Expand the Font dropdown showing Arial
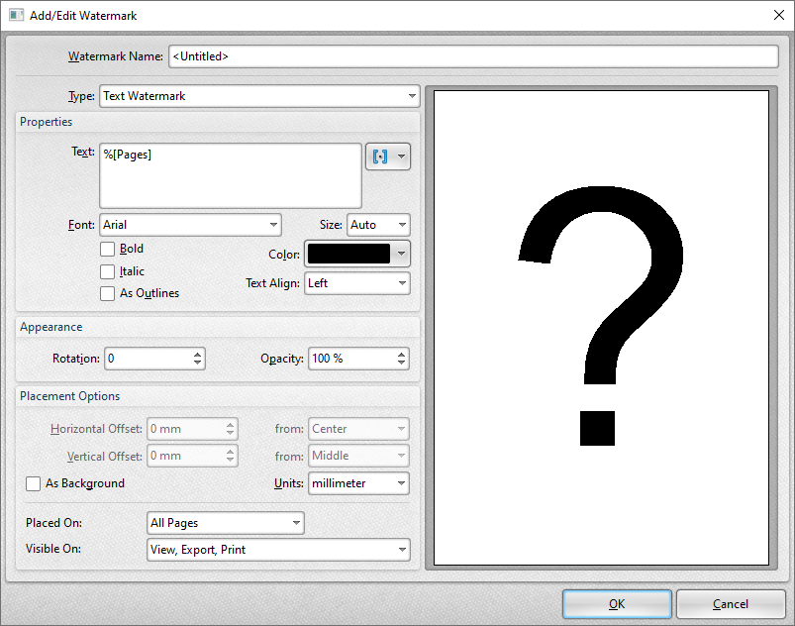795x626 pixels. [190, 225]
